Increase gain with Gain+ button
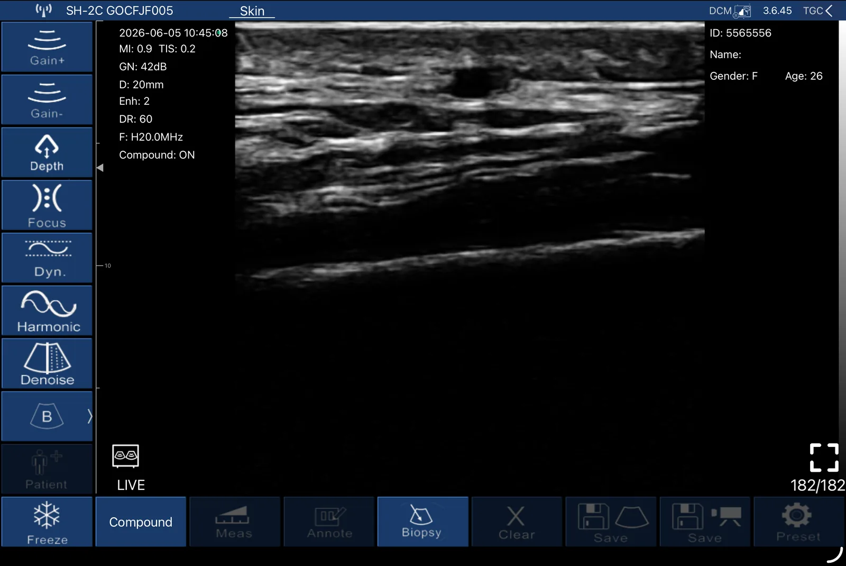The width and height of the screenshot is (846, 566). 47,47
